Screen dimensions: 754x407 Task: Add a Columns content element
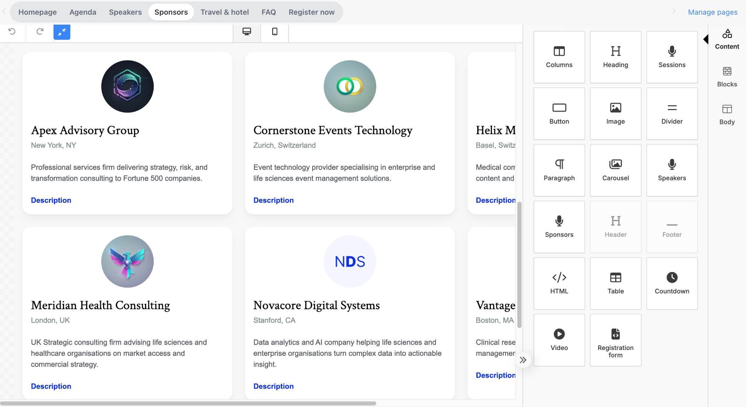point(559,57)
